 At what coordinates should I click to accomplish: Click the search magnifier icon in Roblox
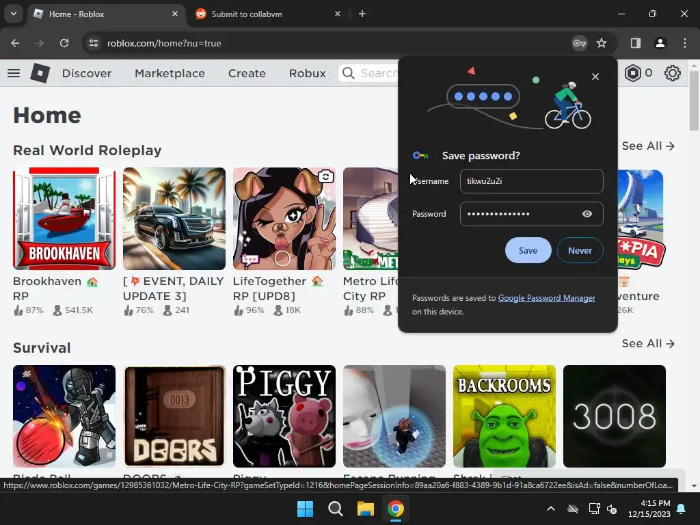point(348,72)
